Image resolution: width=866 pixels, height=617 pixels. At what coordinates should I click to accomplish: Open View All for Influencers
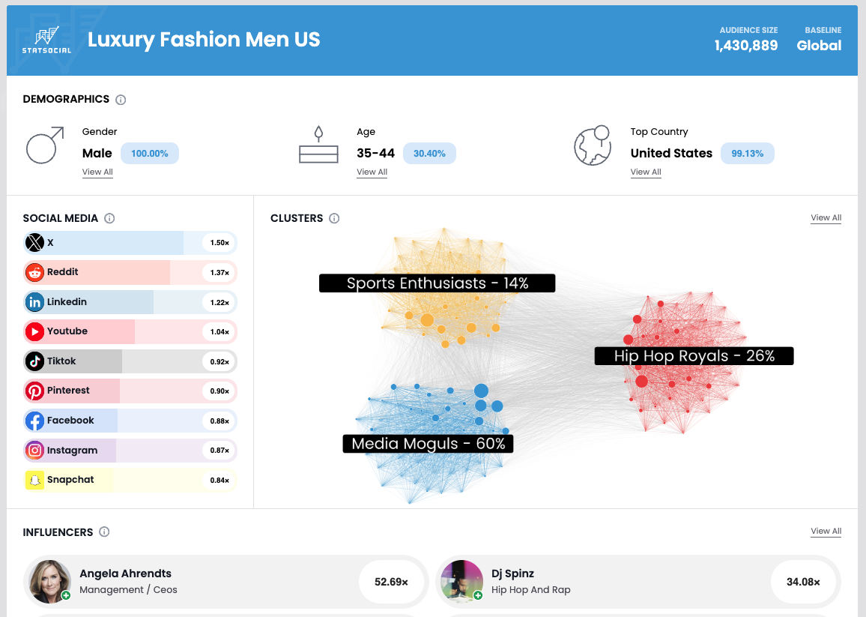(826, 532)
